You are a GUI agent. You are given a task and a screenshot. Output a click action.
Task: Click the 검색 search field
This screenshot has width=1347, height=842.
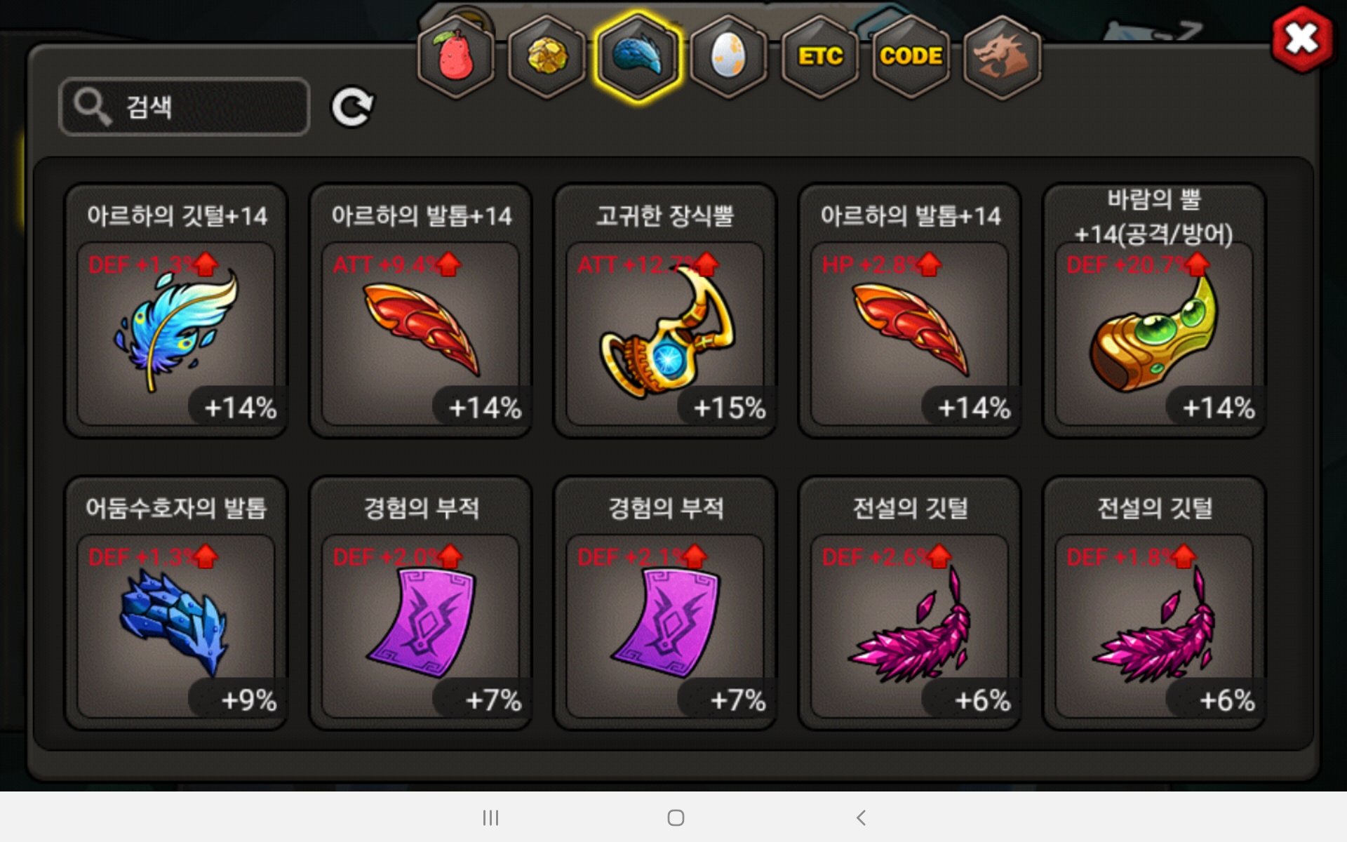coord(185,107)
